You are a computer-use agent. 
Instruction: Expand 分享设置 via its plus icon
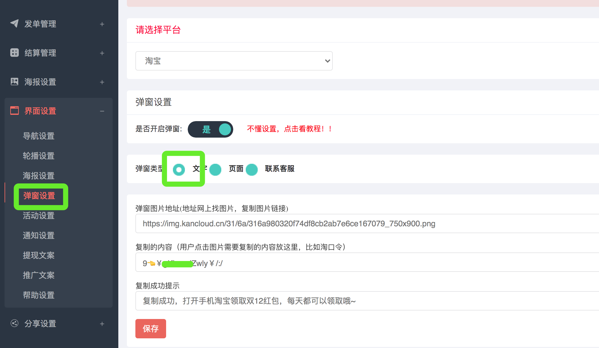[x=102, y=324]
